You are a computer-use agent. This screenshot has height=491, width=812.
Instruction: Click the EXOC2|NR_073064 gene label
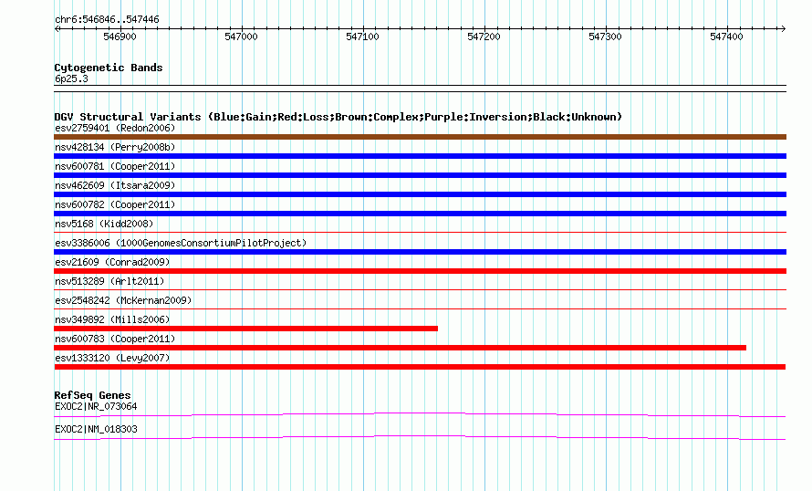tap(96, 406)
